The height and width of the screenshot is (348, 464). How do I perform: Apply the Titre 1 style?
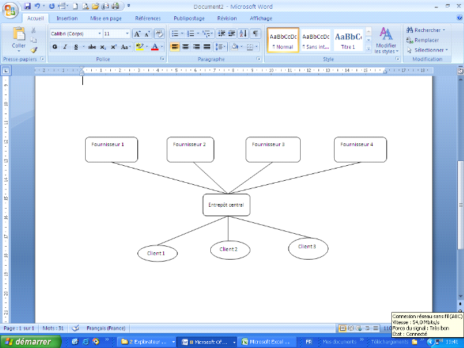click(x=348, y=40)
